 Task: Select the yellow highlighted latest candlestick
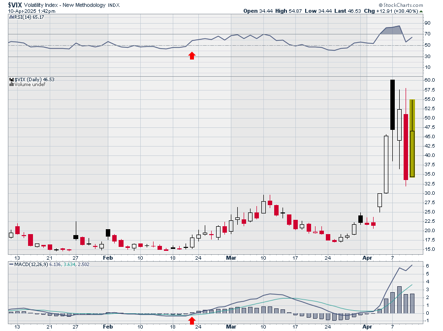pos(412,138)
